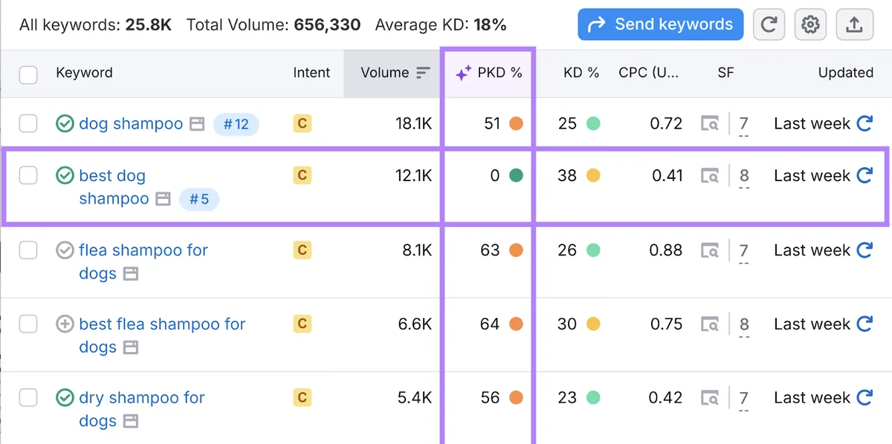View SERP for best flea shampoo for dogs
The width and height of the screenshot is (892, 444).
[x=710, y=324]
